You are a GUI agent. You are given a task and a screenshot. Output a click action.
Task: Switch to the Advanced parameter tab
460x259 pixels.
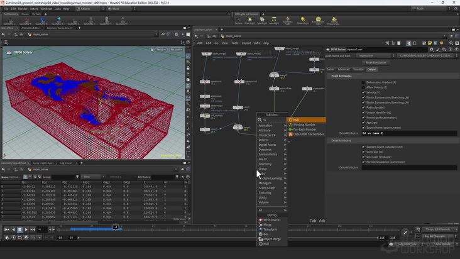[344, 69]
